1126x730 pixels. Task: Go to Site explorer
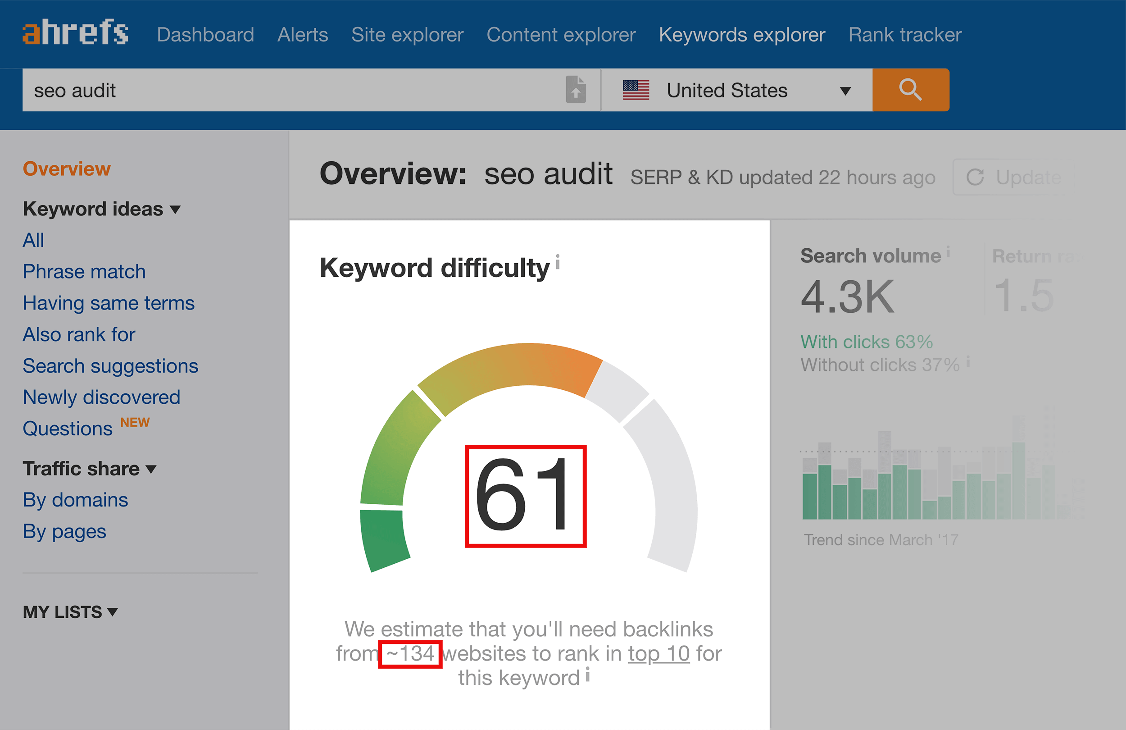pos(407,35)
